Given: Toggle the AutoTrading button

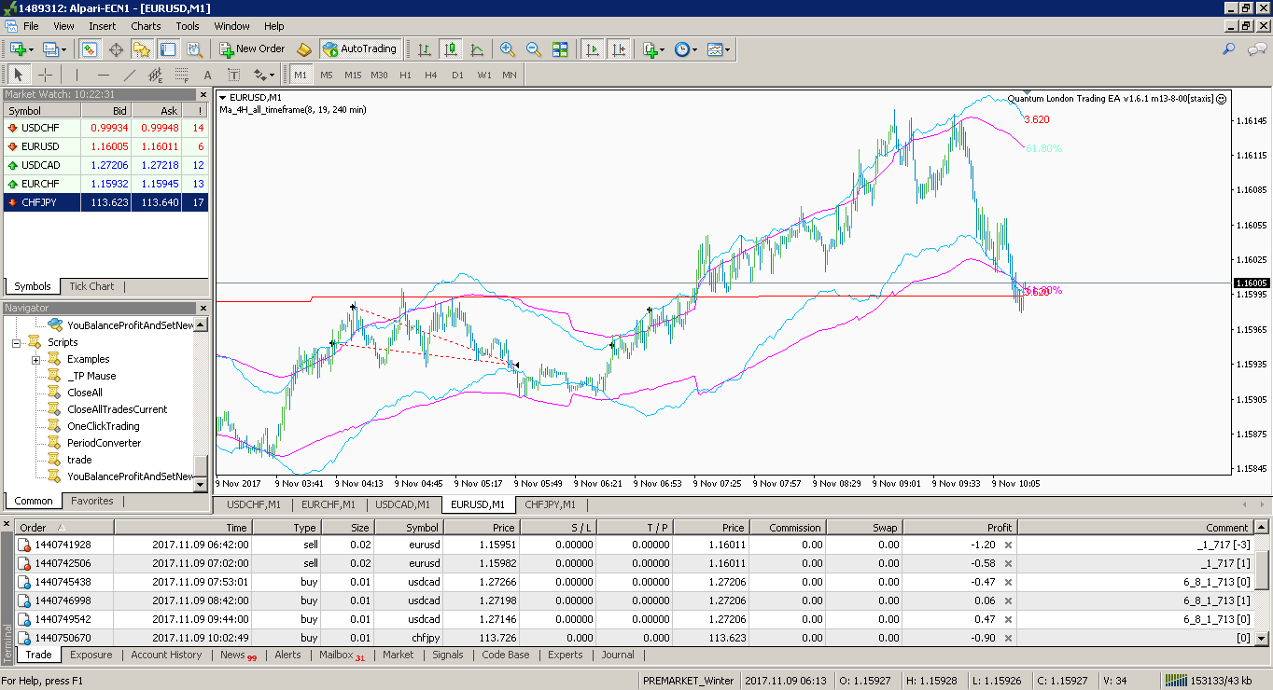Looking at the screenshot, I should click(359, 48).
